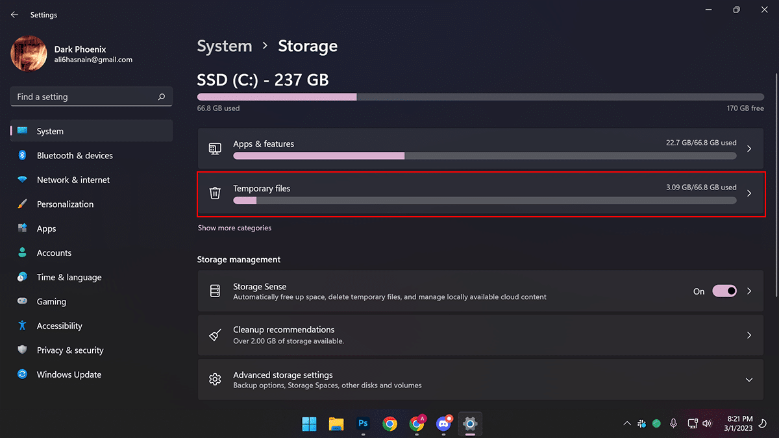Turn off the Storage Sense toggle
Screen dimensions: 779x438
click(724, 291)
